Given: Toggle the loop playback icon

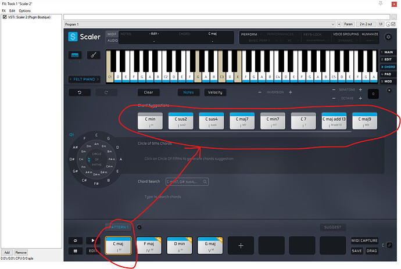Looking at the screenshot, I should click(76, 241).
